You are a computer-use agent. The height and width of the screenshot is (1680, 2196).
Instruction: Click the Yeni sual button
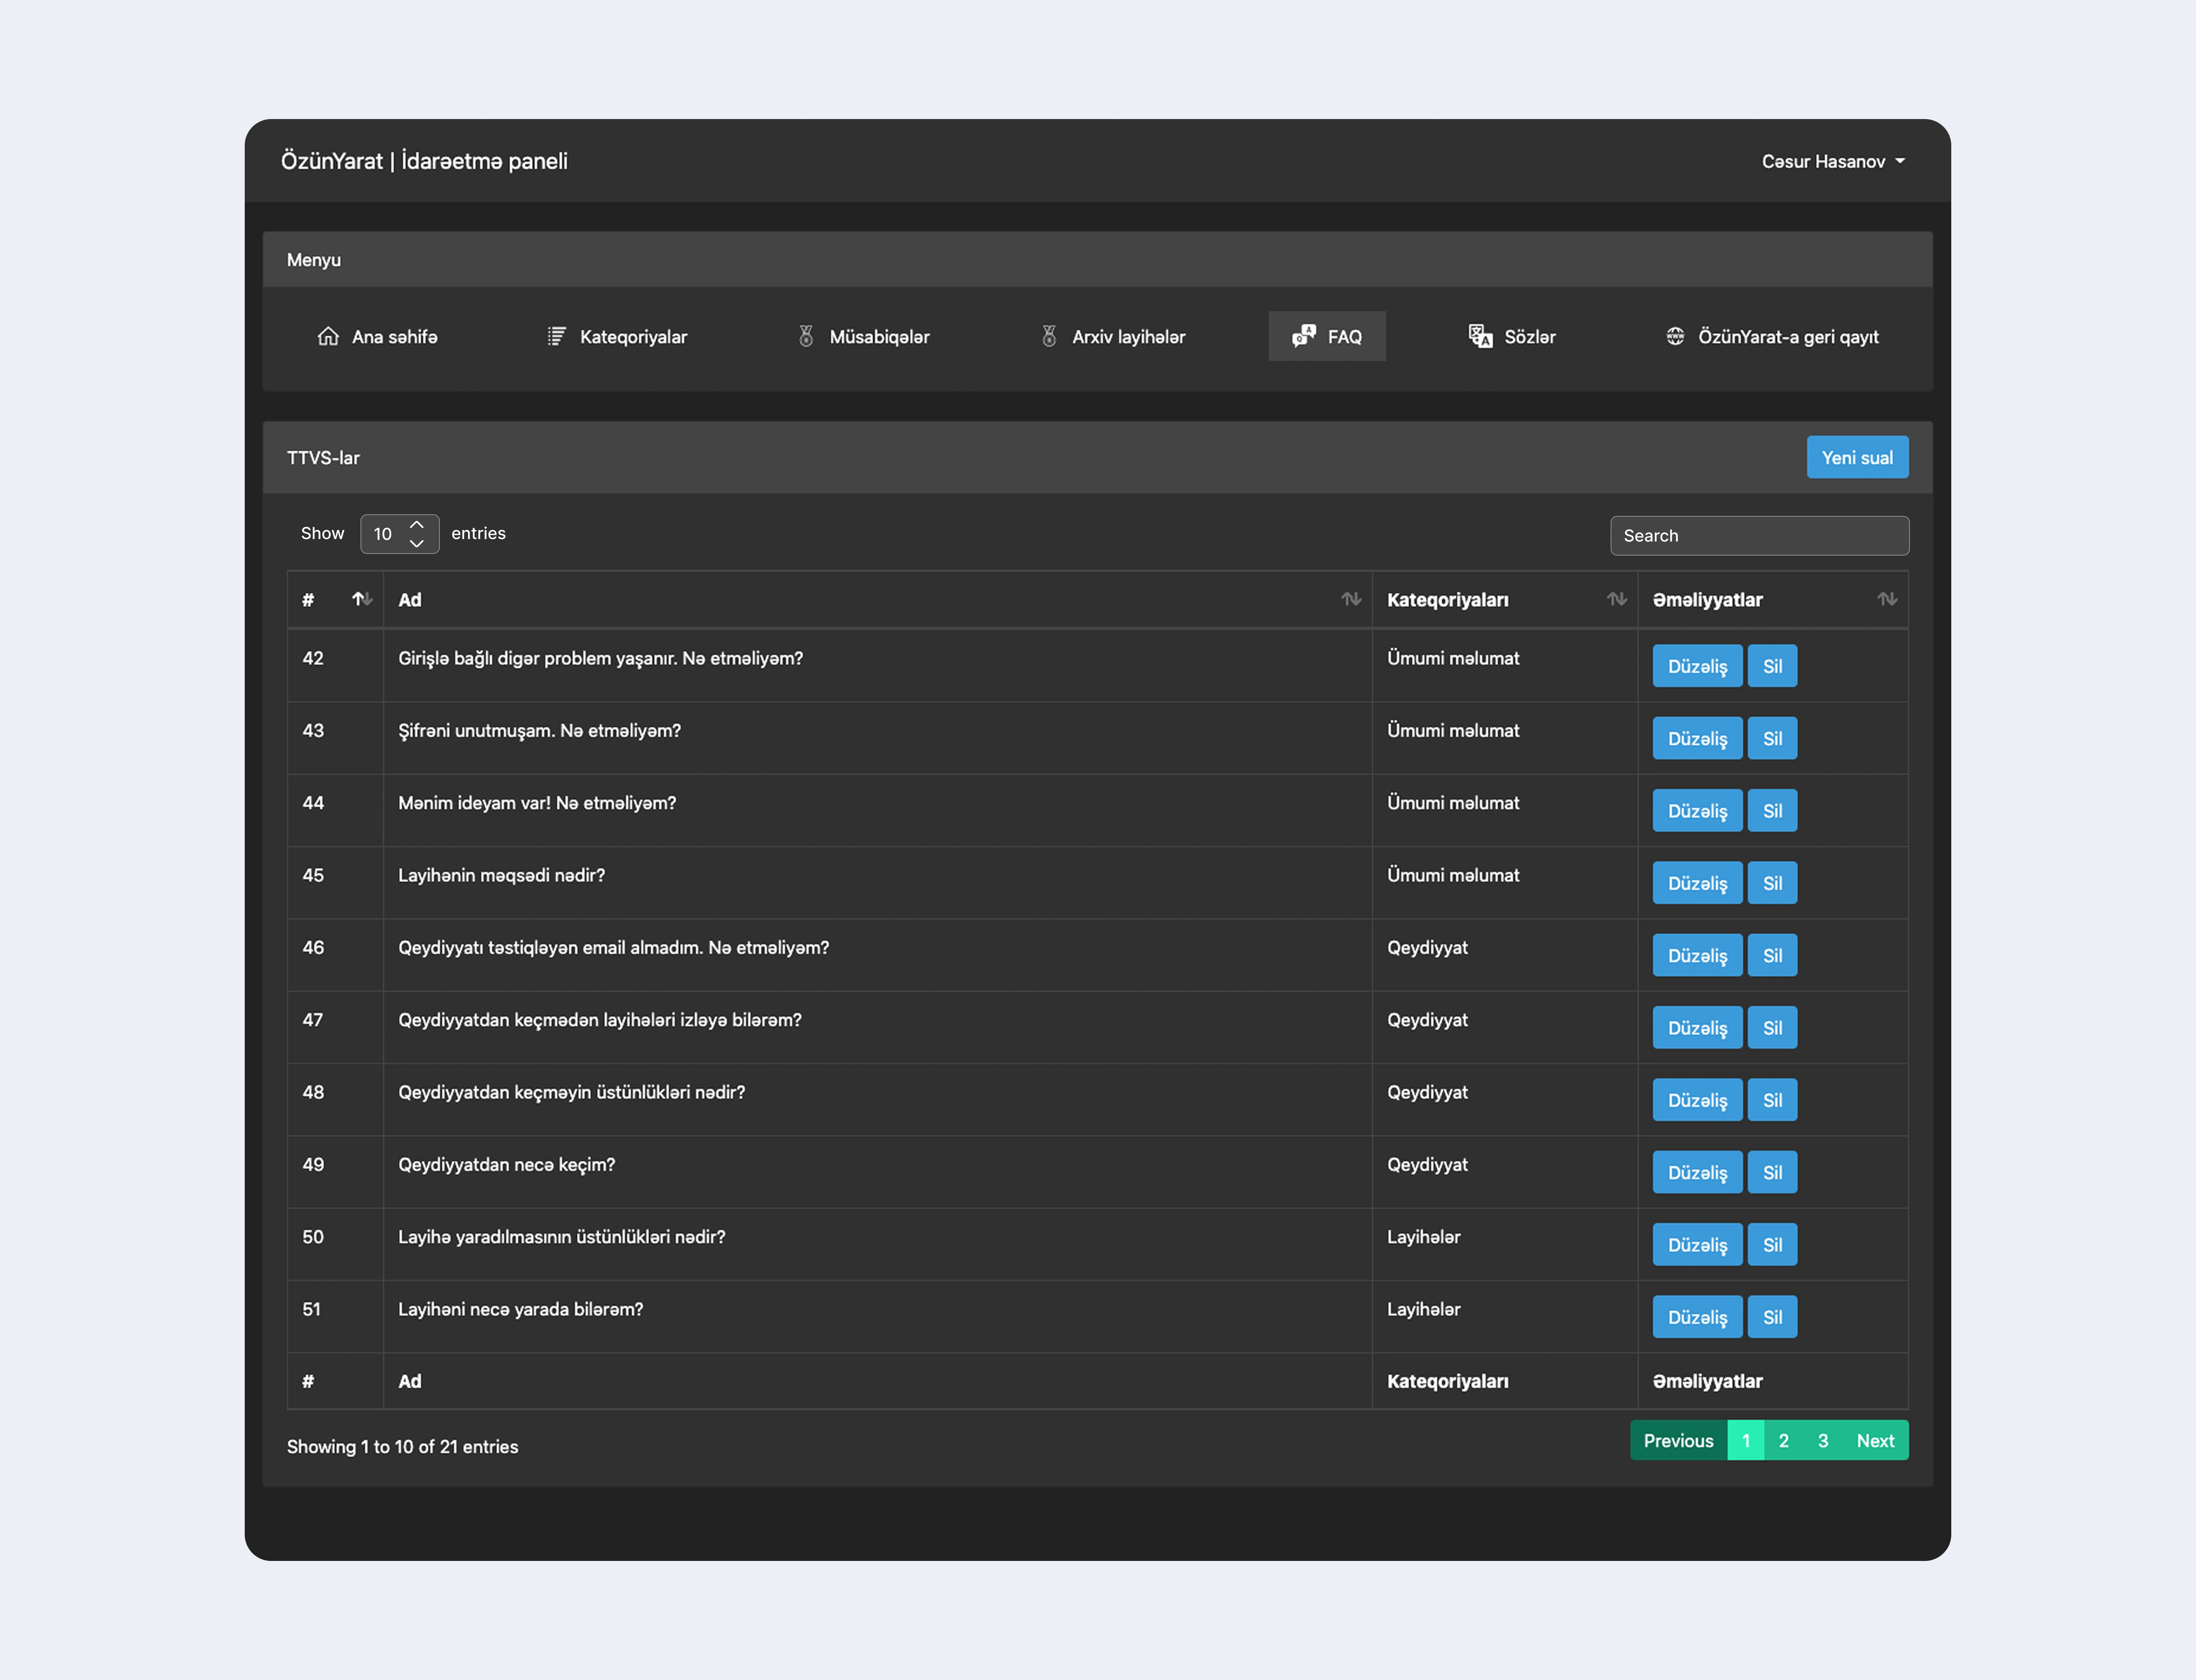pyautogui.click(x=1856, y=457)
